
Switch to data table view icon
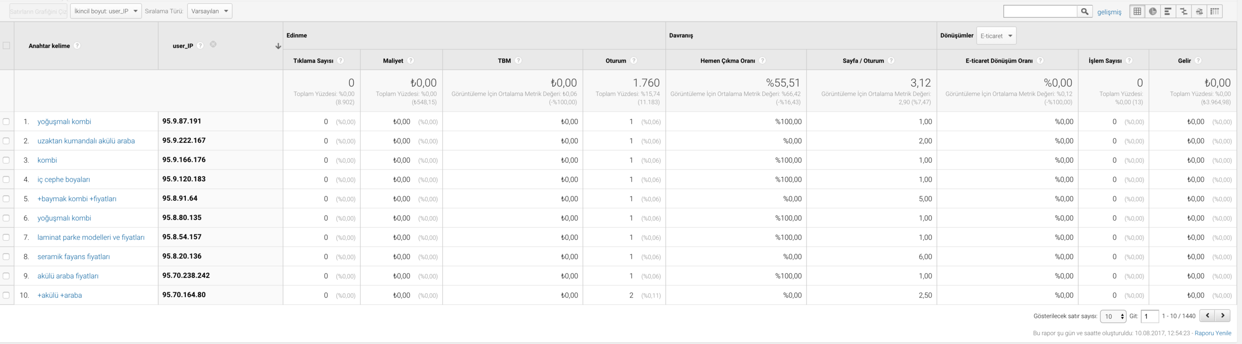(1137, 12)
